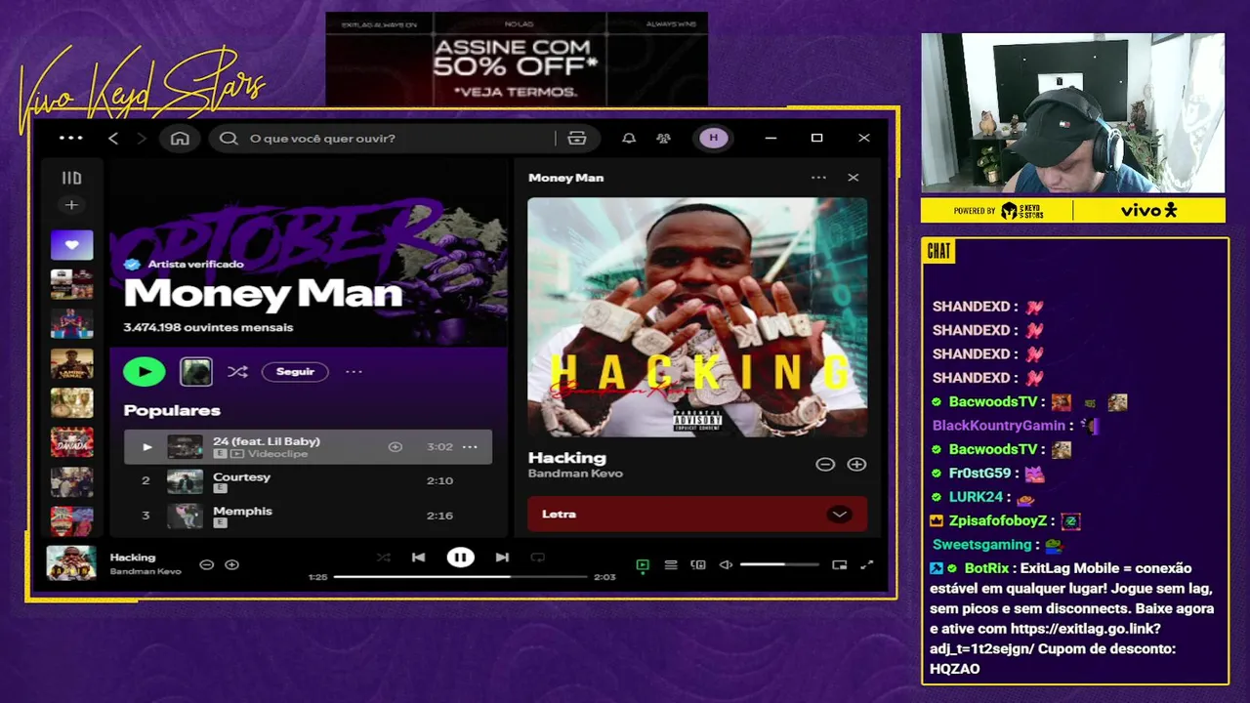Open the Spotify three-dot main menu
Image resolution: width=1250 pixels, height=703 pixels.
click(71, 138)
